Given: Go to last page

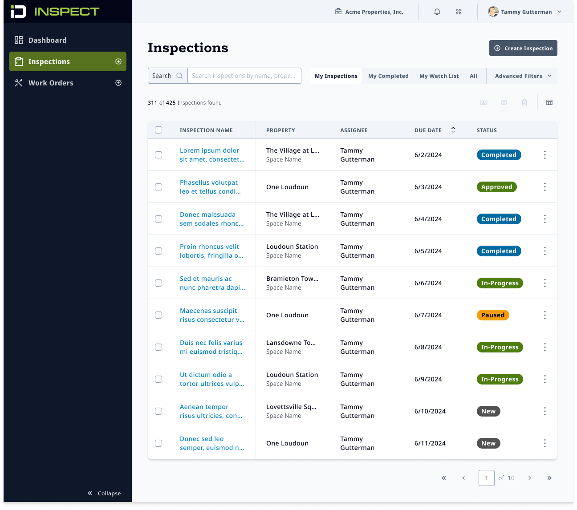Looking at the screenshot, I should click(549, 478).
